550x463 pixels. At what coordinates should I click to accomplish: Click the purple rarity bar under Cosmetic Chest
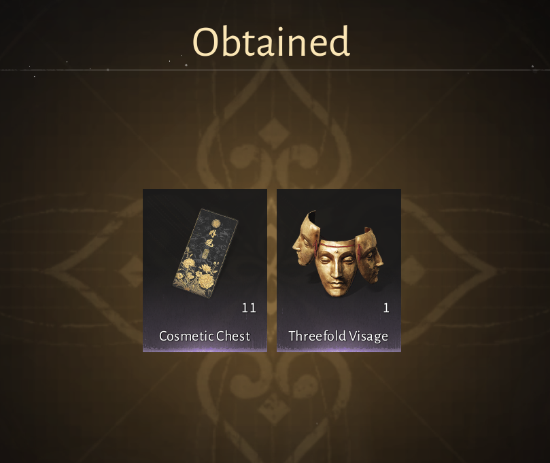205,349
